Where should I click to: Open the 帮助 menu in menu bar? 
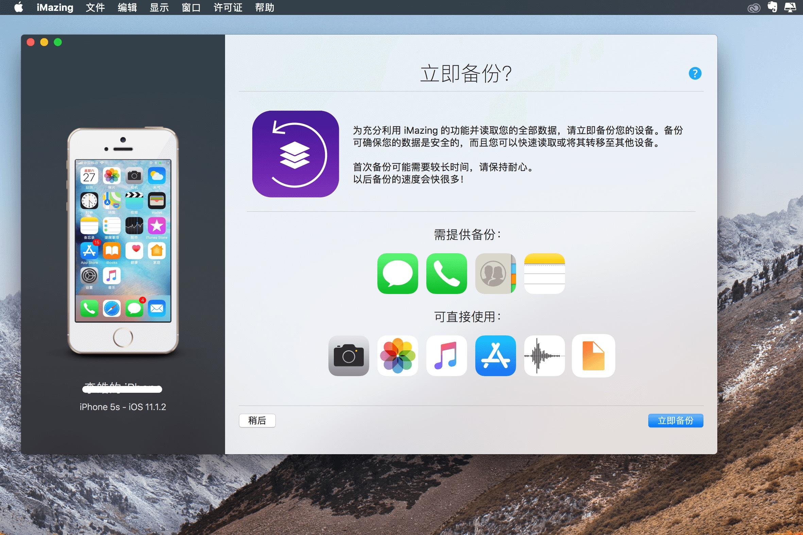[264, 7]
